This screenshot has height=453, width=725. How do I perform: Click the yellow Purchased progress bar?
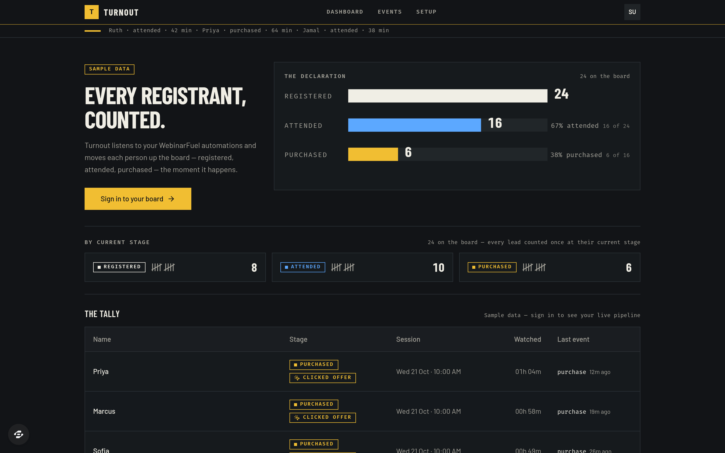tap(373, 154)
